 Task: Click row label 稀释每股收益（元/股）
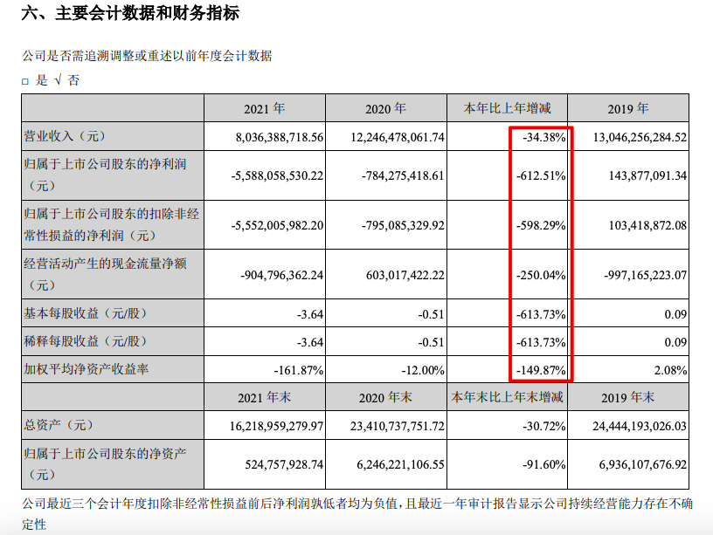(x=85, y=341)
